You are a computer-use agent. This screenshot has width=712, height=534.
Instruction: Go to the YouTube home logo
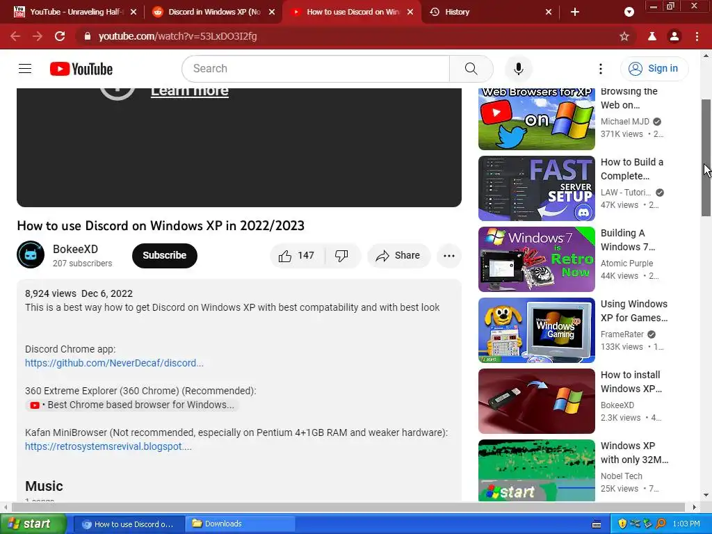pos(81,69)
